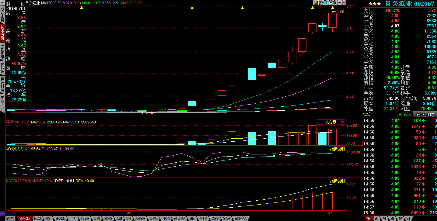Click the 同行业比较 button
437x221 pixels.
(425, 114)
